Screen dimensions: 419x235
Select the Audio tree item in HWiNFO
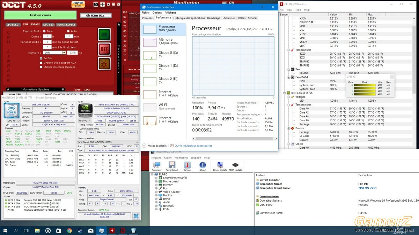pyautogui.click(x=167, y=202)
